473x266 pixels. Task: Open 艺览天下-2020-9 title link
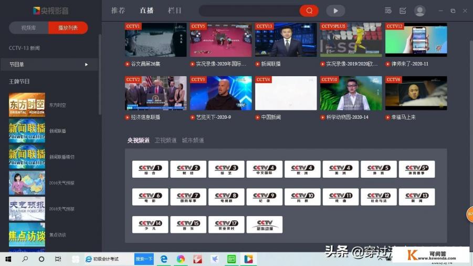tap(214, 117)
